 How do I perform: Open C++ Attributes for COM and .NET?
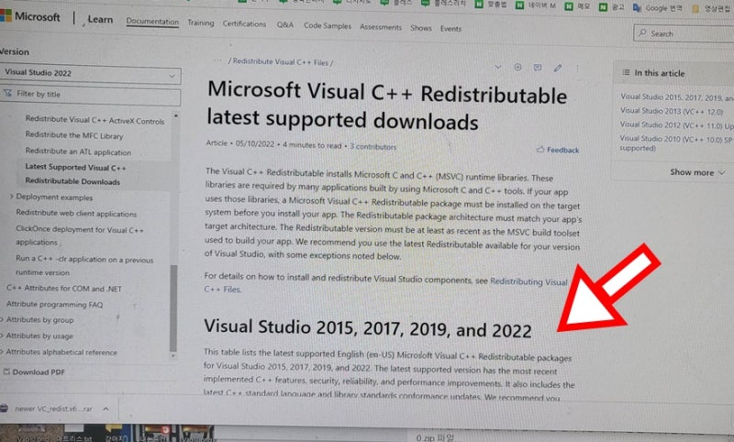pos(64,289)
